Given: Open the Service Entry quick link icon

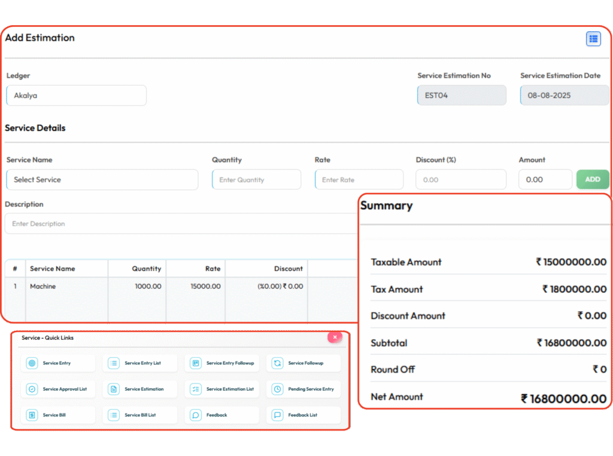Looking at the screenshot, I should (x=32, y=363).
